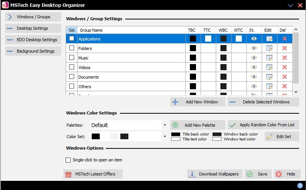Viewport: 306px width, 190px height.
Task: Open edit icon for Music group
Action: coord(269,58)
